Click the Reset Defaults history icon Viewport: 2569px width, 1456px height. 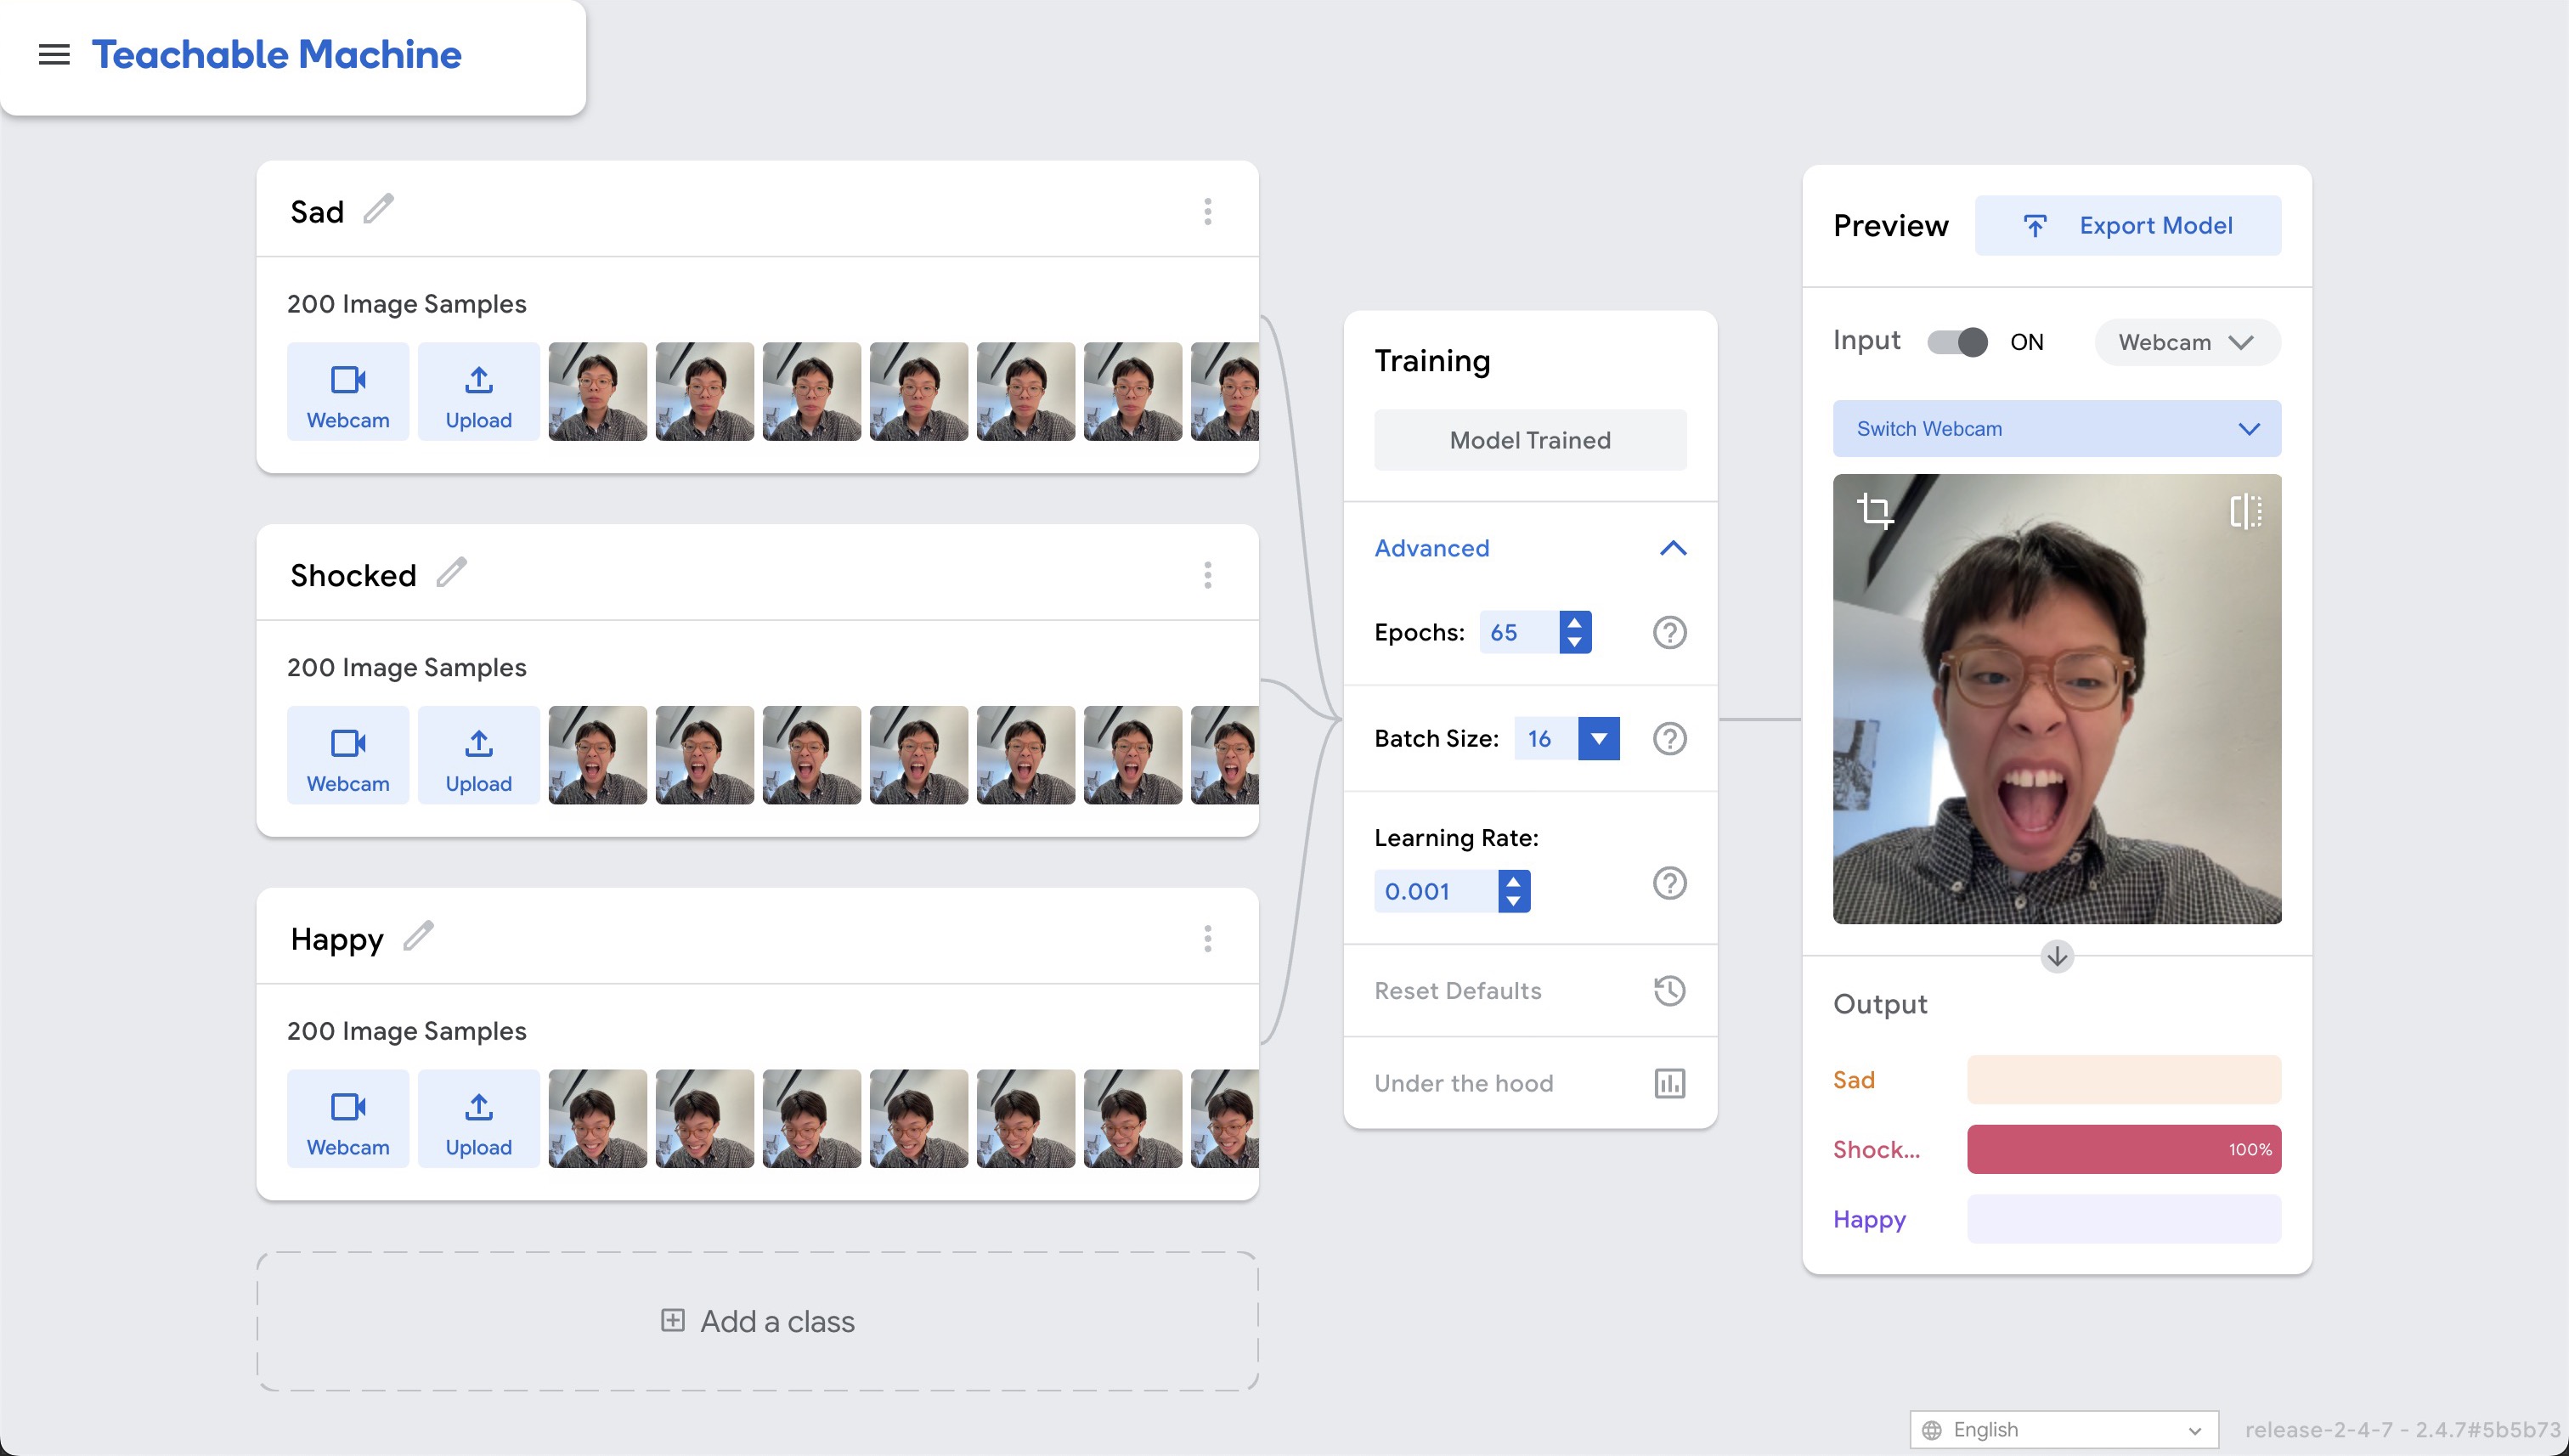1669,990
